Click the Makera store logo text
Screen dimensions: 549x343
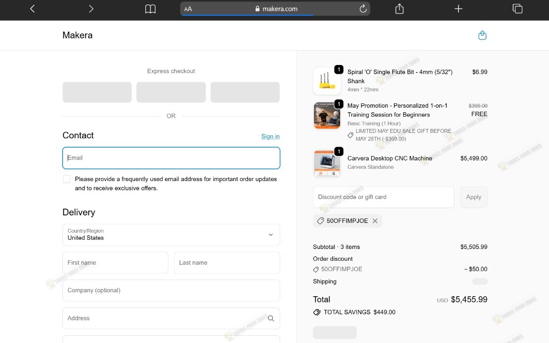(x=77, y=35)
